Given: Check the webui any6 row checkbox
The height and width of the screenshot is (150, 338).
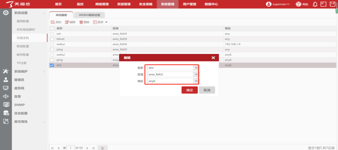Looking at the screenshot, I should pyautogui.click(x=52, y=55).
